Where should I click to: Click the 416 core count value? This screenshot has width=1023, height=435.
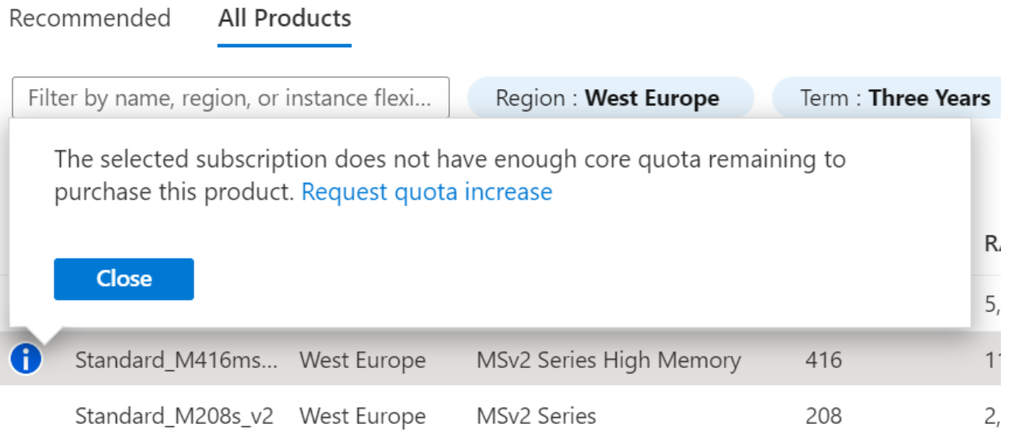coord(823,361)
